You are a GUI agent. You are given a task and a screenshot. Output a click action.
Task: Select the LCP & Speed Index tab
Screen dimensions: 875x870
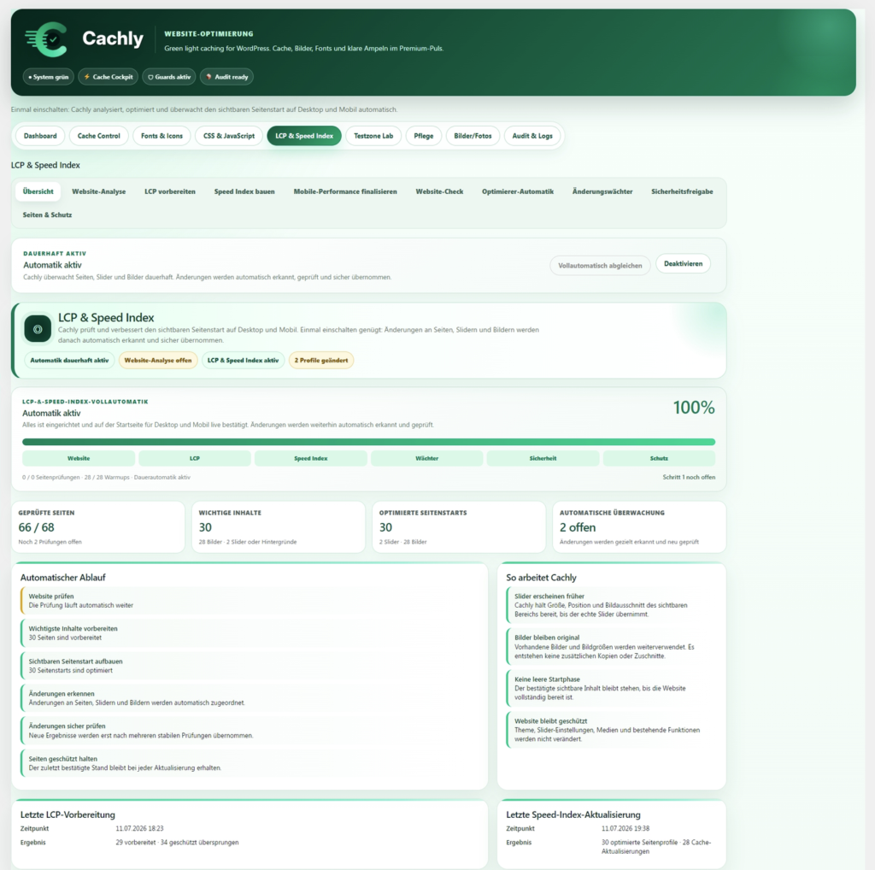coord(304,136)
